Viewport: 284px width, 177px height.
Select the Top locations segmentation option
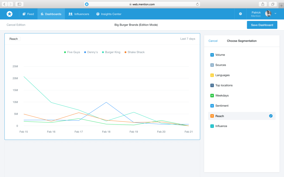242,85
